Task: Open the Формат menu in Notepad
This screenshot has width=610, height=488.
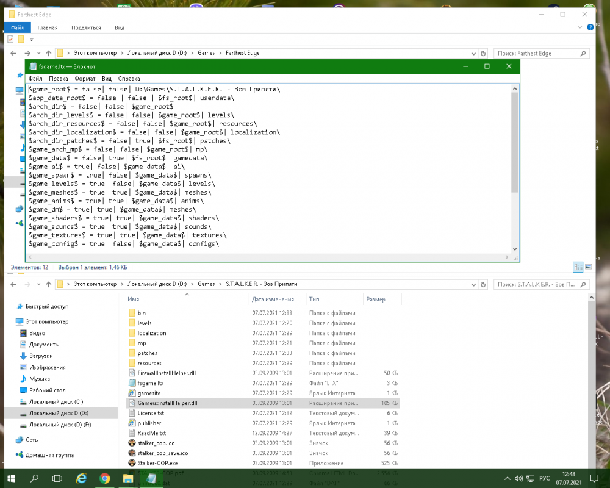Action: click(85, 79)
